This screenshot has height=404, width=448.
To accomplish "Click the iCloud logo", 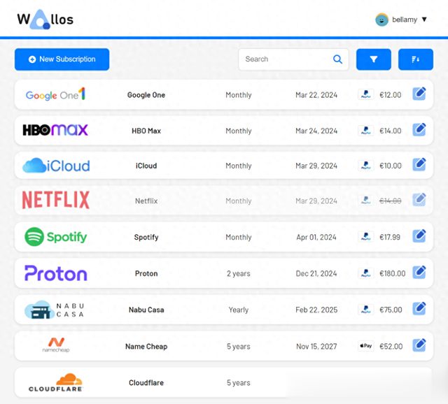I will [56, 166].
